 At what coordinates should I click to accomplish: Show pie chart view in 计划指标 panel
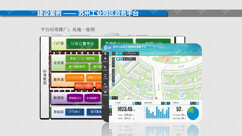140,103
